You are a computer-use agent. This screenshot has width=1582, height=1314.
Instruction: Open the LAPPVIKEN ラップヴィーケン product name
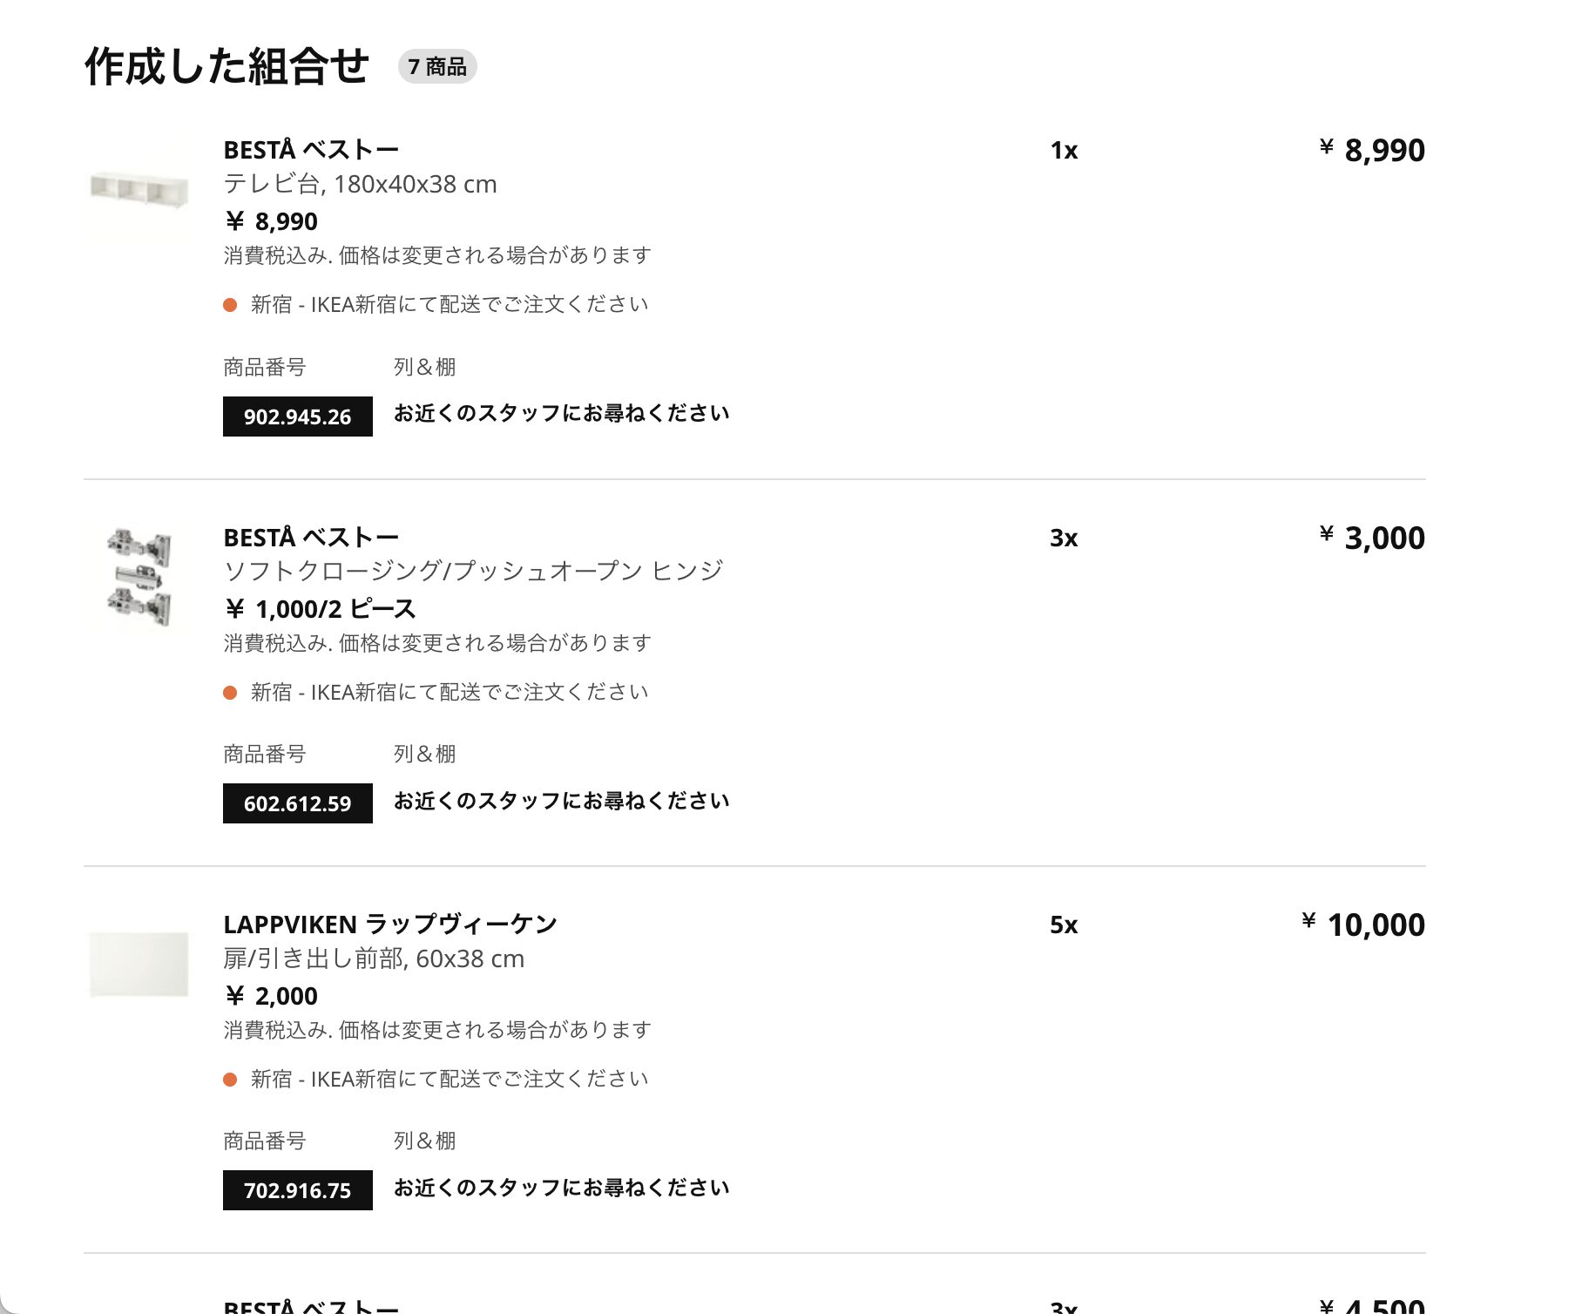tap(389, 924)
